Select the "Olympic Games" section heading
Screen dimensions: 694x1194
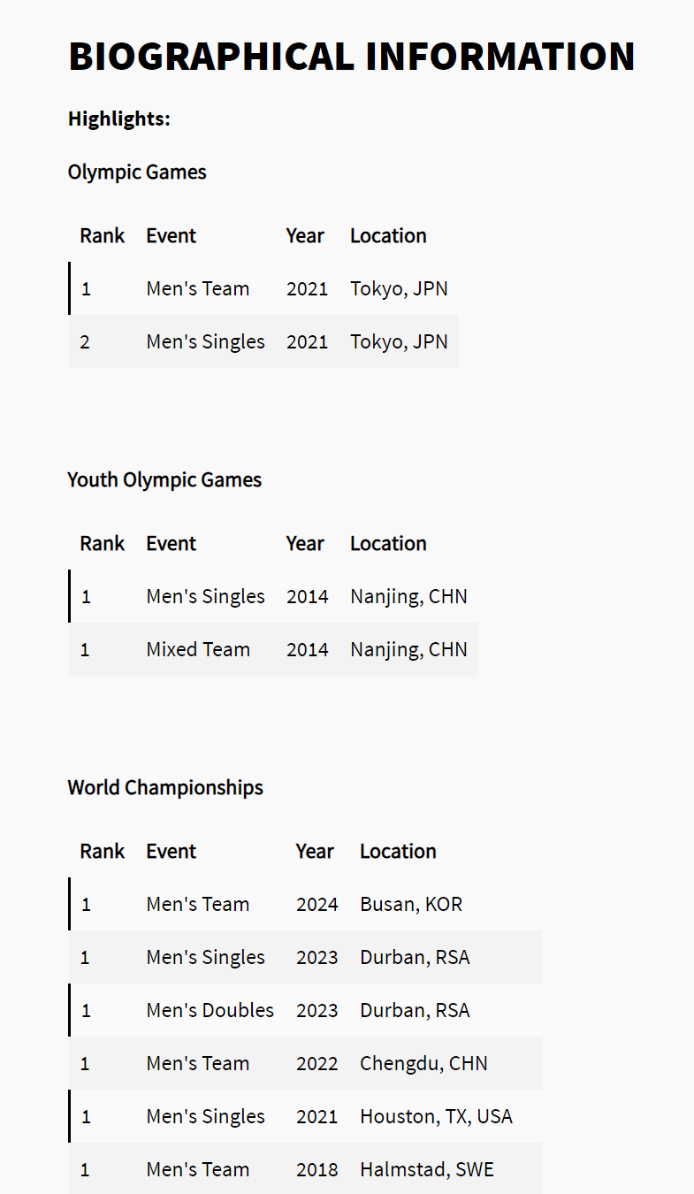[x=137, y=172]
